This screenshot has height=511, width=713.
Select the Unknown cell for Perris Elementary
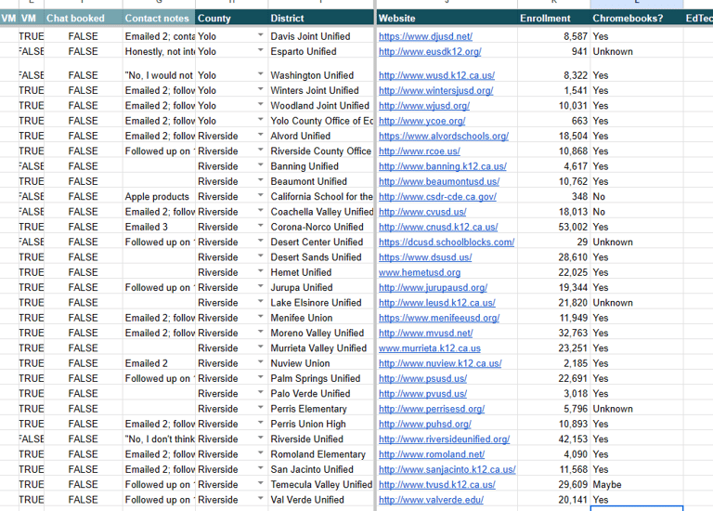(637, 409)
